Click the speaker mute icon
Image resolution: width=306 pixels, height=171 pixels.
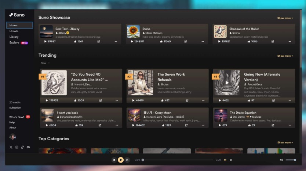(x=281, y=160)
